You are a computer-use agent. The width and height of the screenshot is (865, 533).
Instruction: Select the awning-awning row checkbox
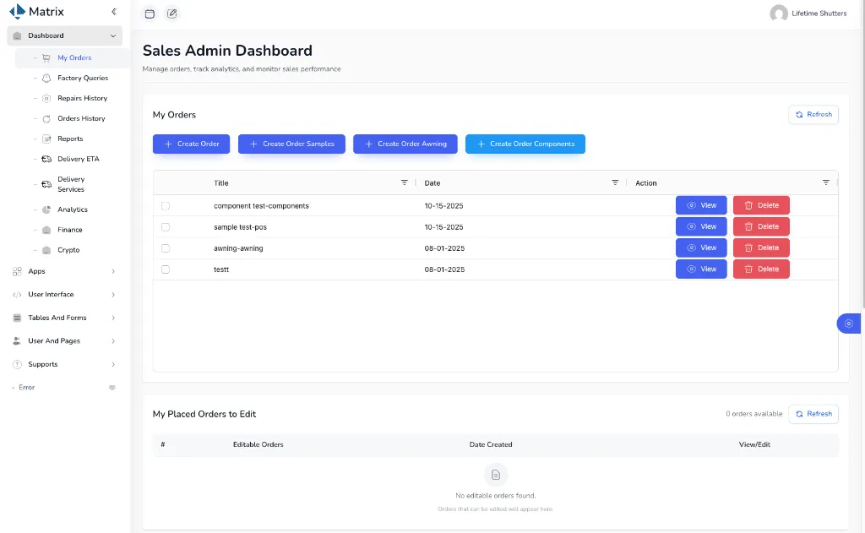tap(166, 248)
